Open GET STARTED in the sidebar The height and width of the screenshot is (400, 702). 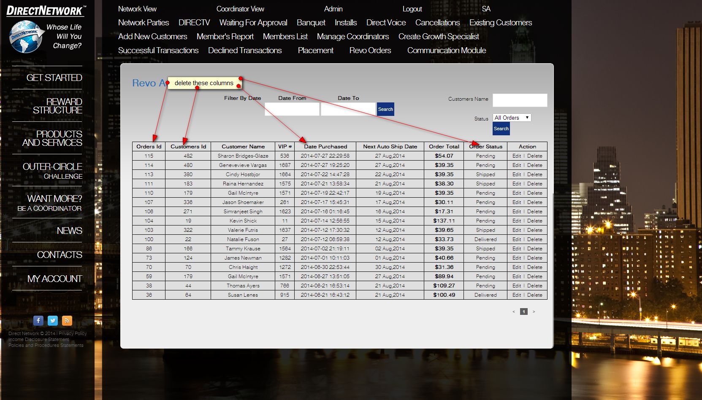54,78
